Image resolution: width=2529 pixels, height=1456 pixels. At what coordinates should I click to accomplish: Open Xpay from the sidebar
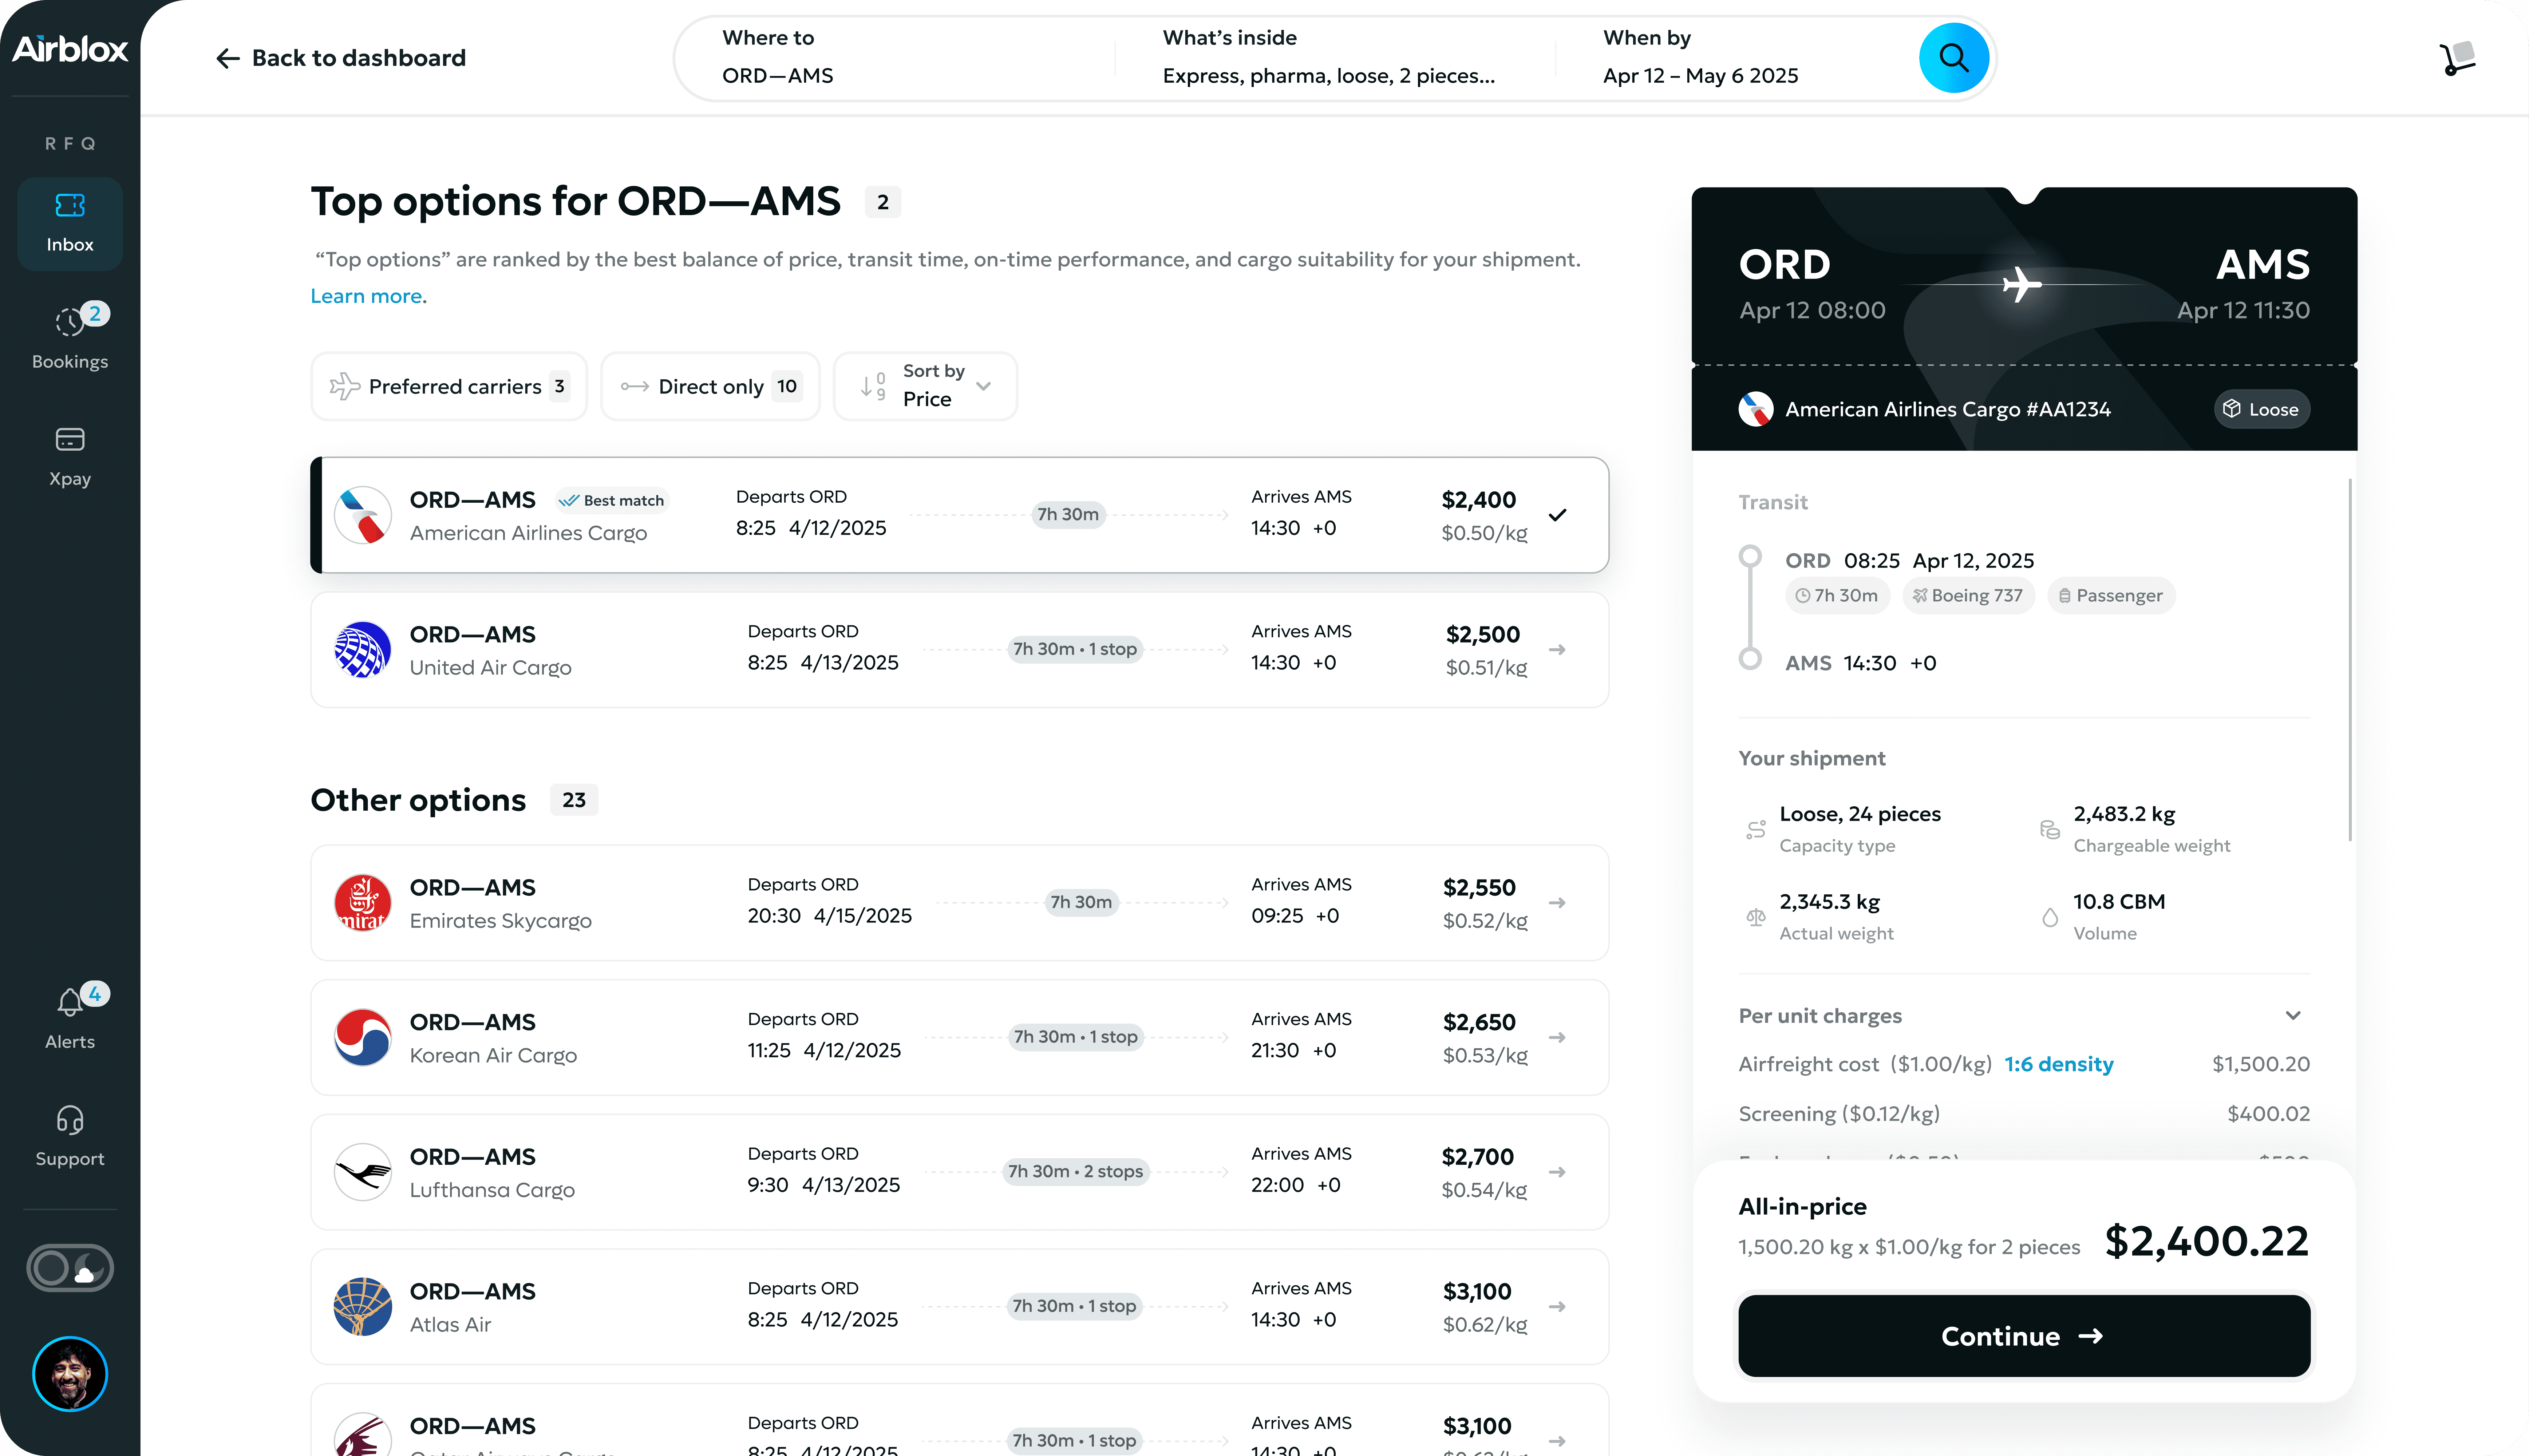click(x=70, y=456)
